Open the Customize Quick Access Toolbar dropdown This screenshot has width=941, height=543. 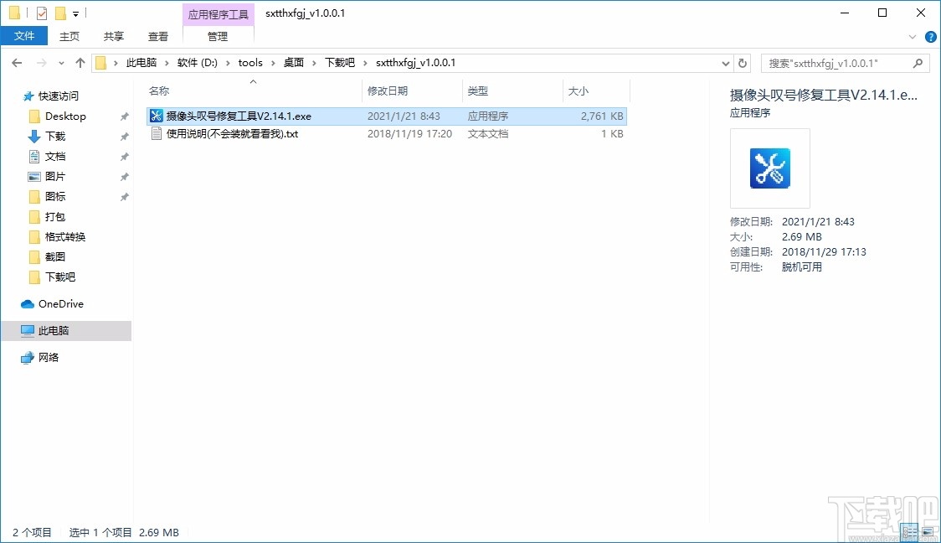[75, 13]
